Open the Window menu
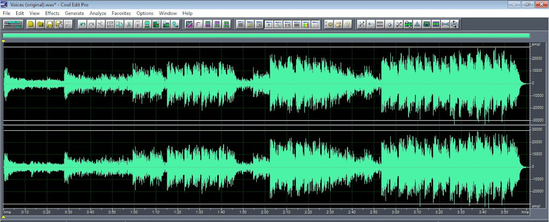 click(x=168, y=13)
